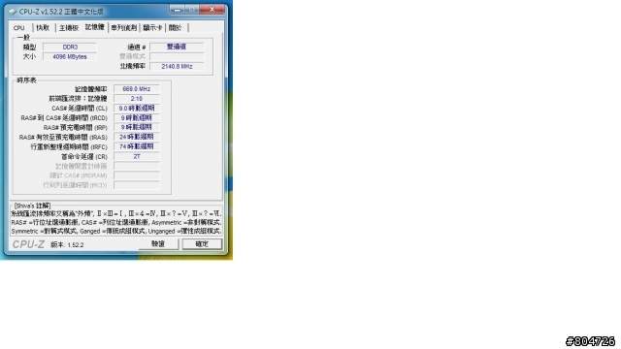This screenshot has height=349, width=621.
Task: Click the channel field showing 雙通道
Action: pyautogui.click(x=177, y=47)
